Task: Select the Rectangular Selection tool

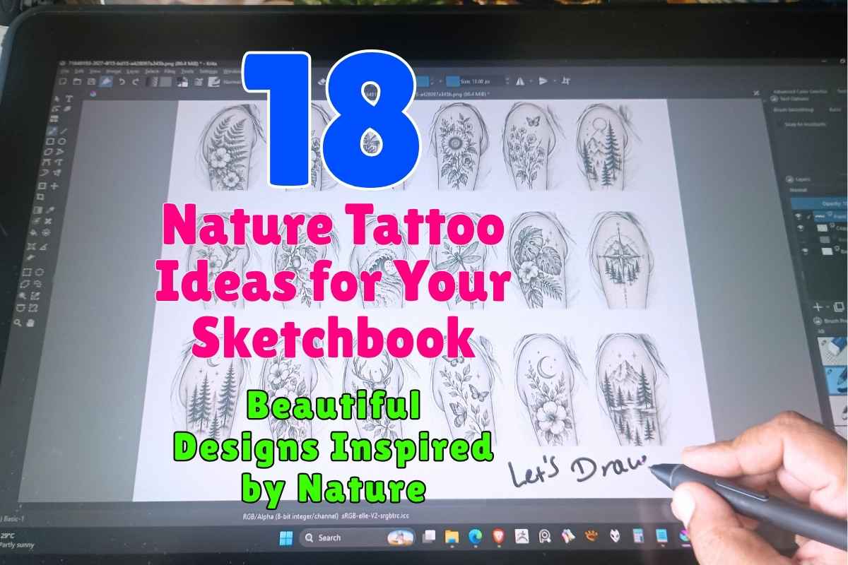Action: [x=27, y=272]
